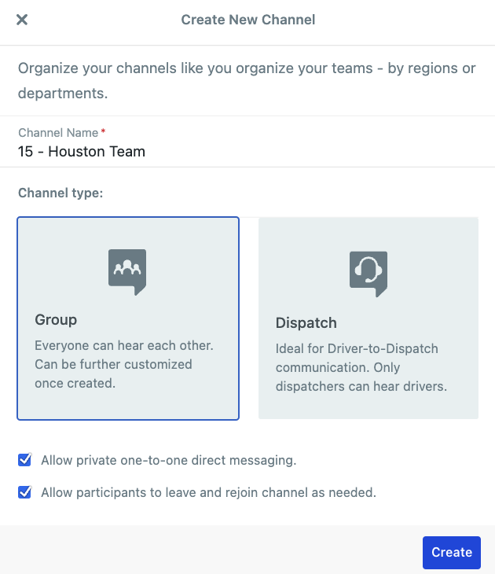Click the 'Allow private one-to-one direct messaging' label
This screenshot has width=495, height=574.
point(169,460)
